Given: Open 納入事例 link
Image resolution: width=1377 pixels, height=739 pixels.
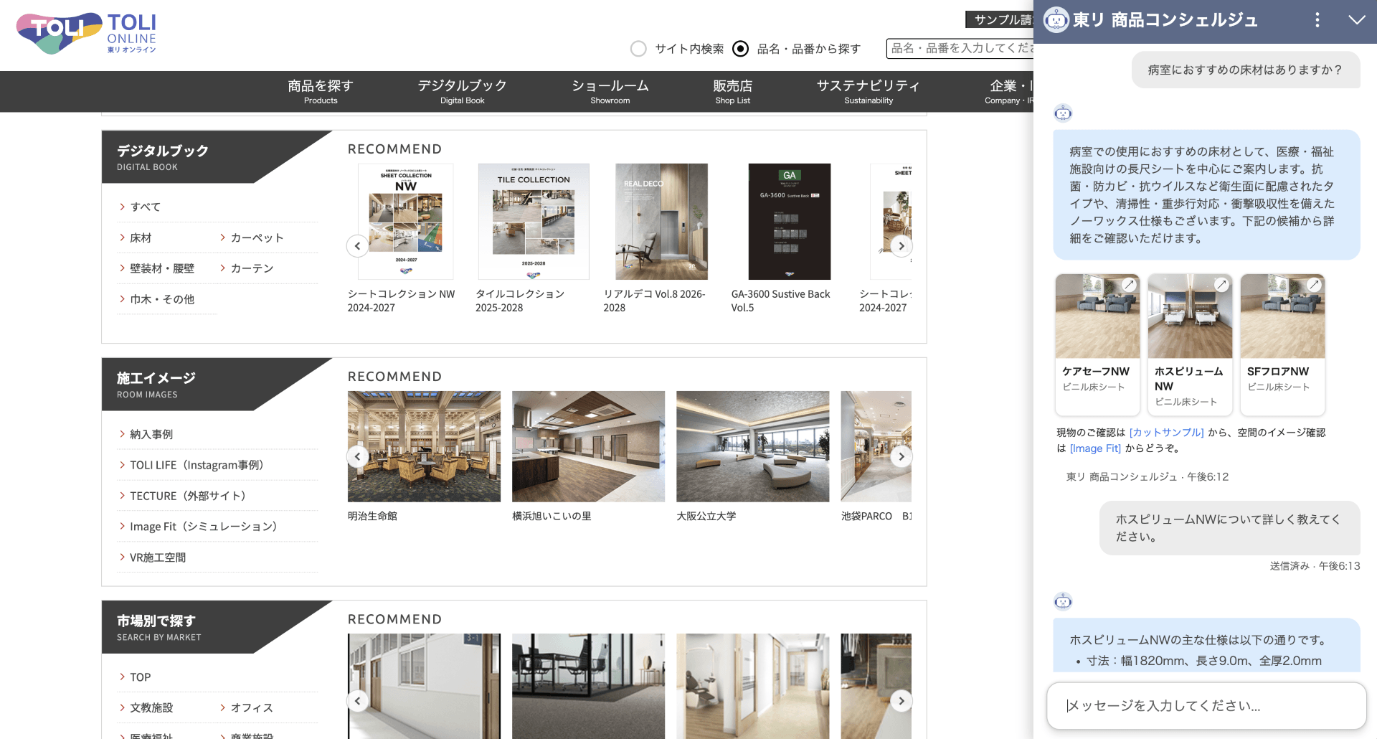Looking at the screenshot, I should click(x=151, y=434).
